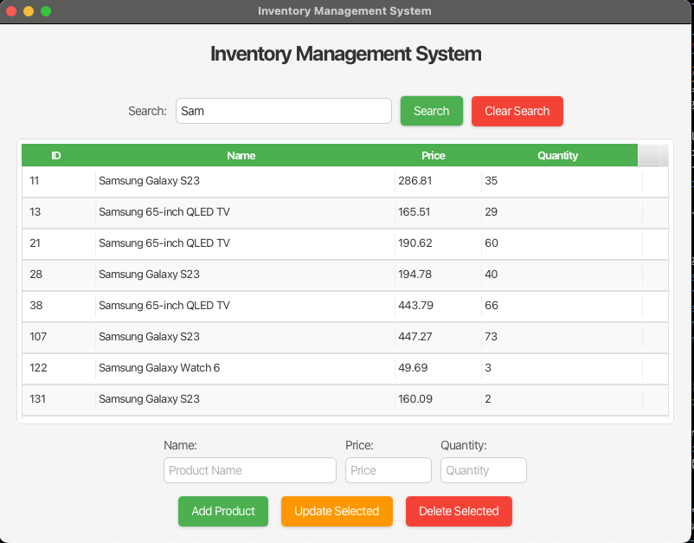Image resolution: width=694 pixels, height=543 pixels.
Task: Click the price cell 165.51
Action: coord(438,211)
